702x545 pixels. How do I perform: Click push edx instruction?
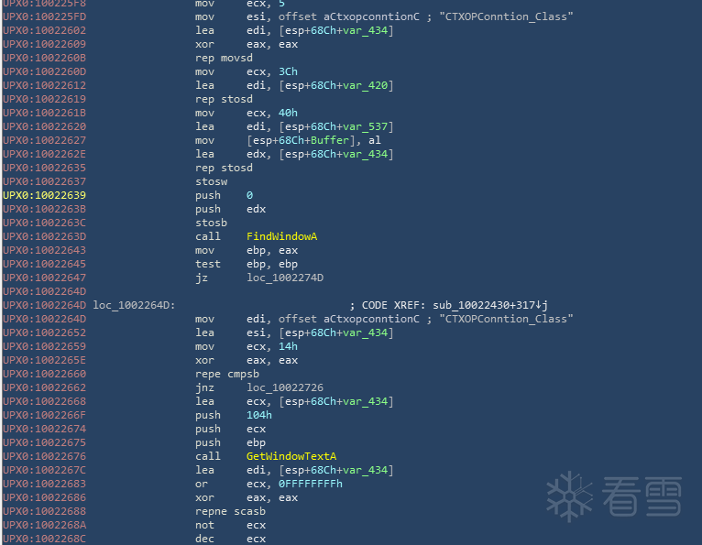click(230, 209)
